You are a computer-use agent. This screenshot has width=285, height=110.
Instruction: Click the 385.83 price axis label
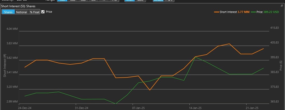point(275,72)
